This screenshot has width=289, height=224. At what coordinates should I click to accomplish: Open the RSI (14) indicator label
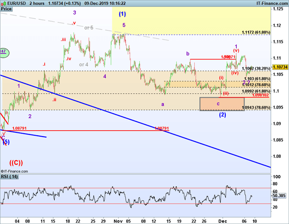pos(10,176)
